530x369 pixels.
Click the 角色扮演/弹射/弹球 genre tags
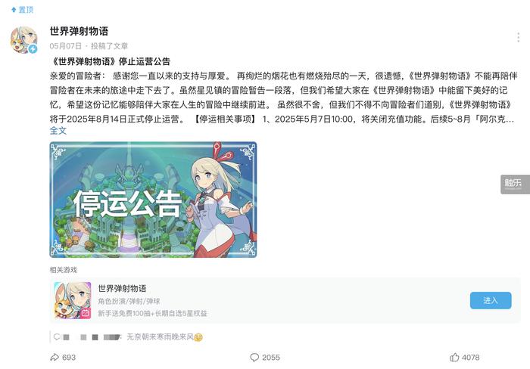pos(129,301)
